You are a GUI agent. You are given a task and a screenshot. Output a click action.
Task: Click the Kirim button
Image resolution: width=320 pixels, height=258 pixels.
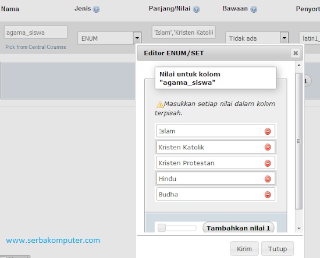[x=244, y=249]
